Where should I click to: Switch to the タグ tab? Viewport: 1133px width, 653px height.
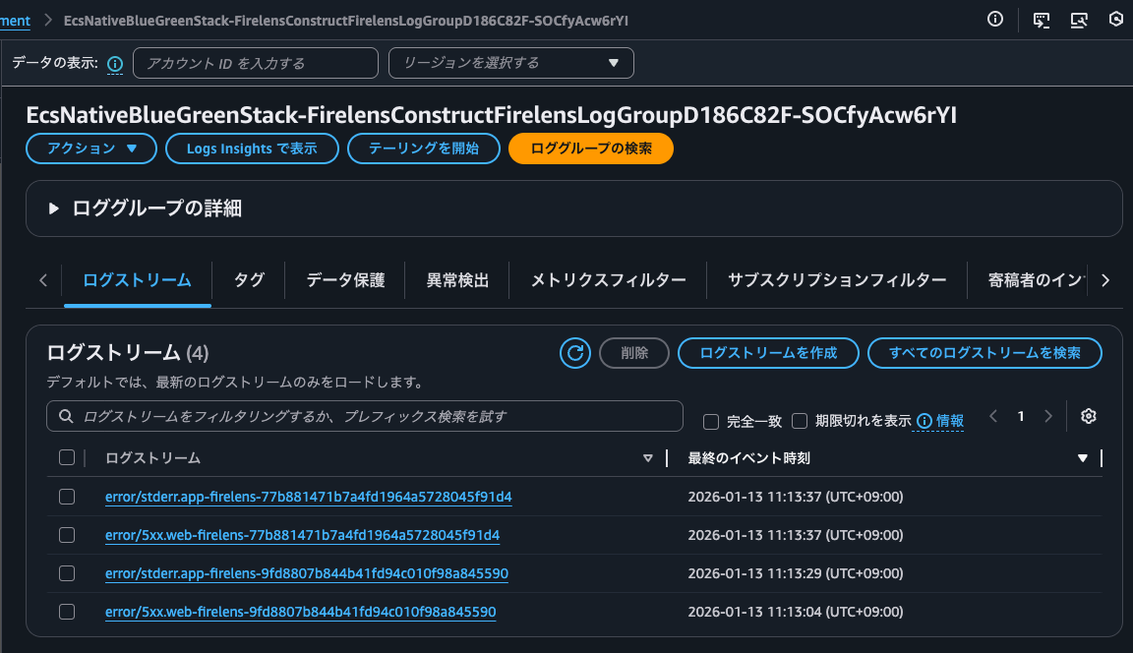(x=249, y=280)
